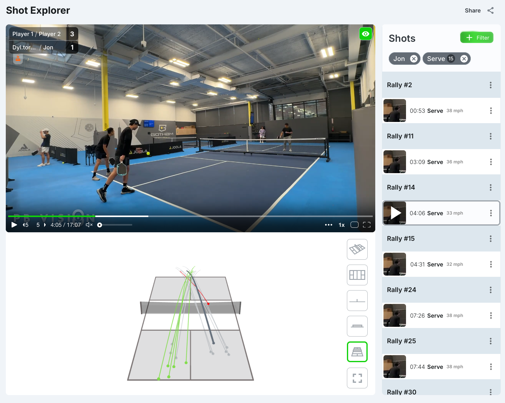
Task: Select the Rally #2 header
Action: pyautogui.click(x=441, y=85)
